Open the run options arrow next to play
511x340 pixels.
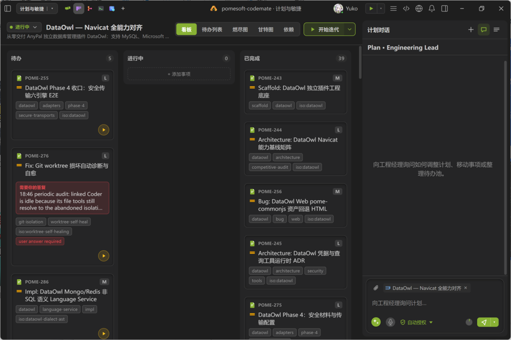(381, 9)
